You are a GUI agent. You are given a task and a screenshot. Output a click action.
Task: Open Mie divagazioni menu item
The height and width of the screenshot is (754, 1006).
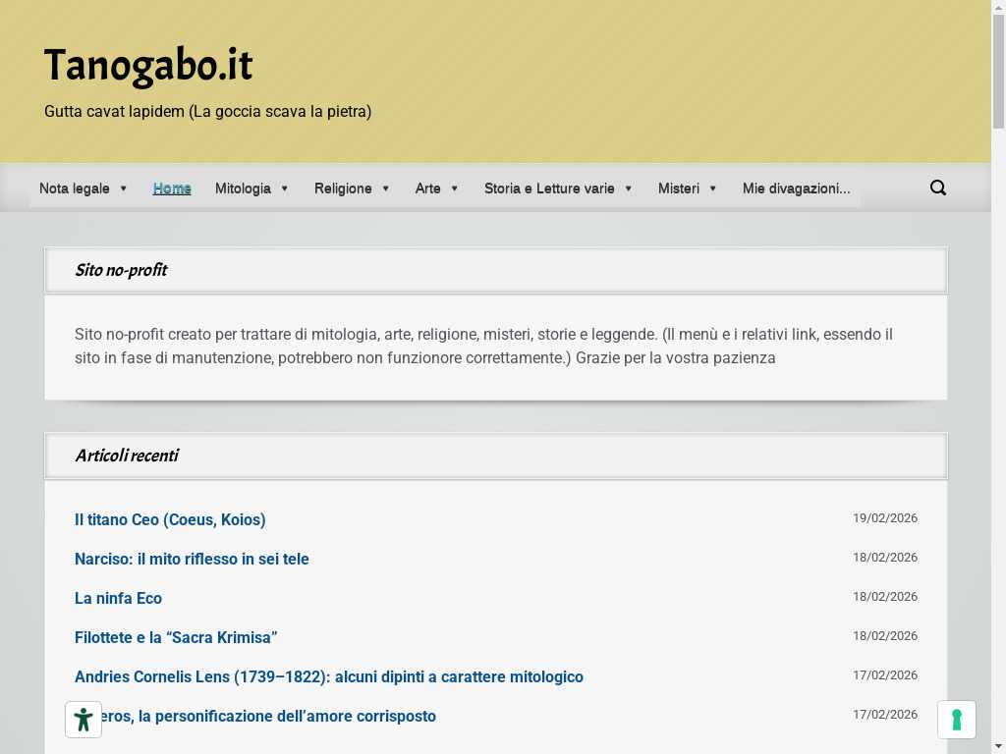(796, 188)
